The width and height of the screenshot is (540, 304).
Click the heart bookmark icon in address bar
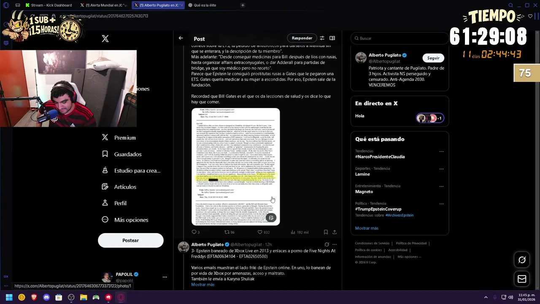pos(530,16)
